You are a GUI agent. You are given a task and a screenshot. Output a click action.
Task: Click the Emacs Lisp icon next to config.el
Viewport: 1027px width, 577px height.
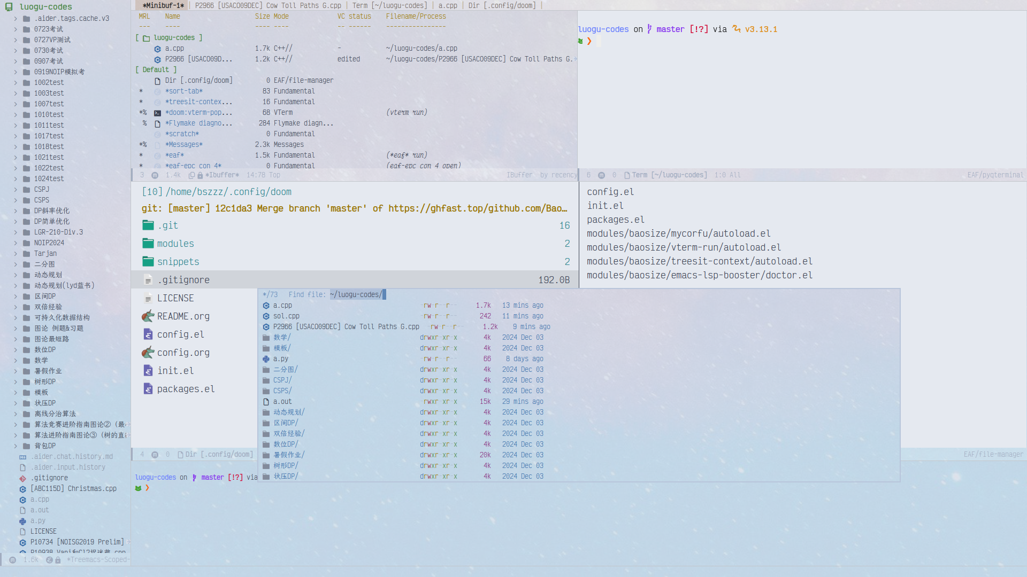[x=148, y=334]
